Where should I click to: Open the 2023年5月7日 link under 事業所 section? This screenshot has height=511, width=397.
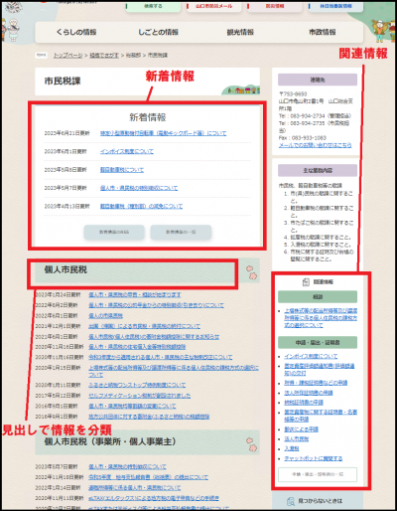click(x=127, y=466)
